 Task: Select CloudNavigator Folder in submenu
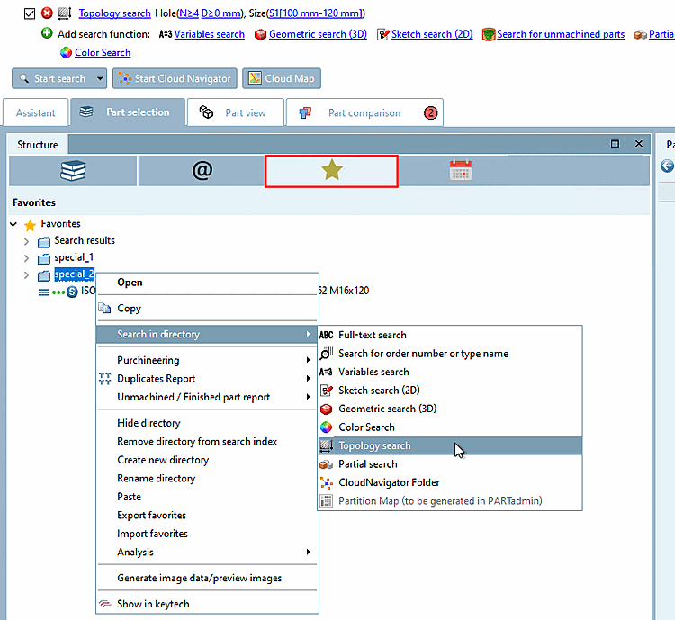pos(450,482)
